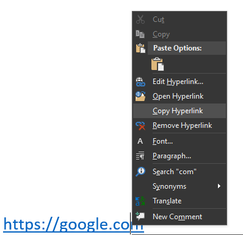Expand the Synonyms submenu arrow
Viewport: 243px width, 235px height.
pyautogui.click(x=219, y=186)
